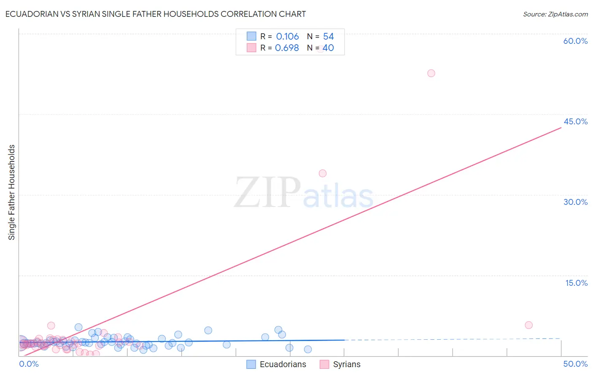Open the Source: ZipAtlas.com link
Screen dimensions: 593x376
pyautogui.click(x=555, y=14)
